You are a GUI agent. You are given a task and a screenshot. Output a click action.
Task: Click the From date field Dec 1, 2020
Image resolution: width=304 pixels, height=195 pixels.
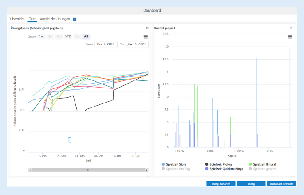(105, 44)
